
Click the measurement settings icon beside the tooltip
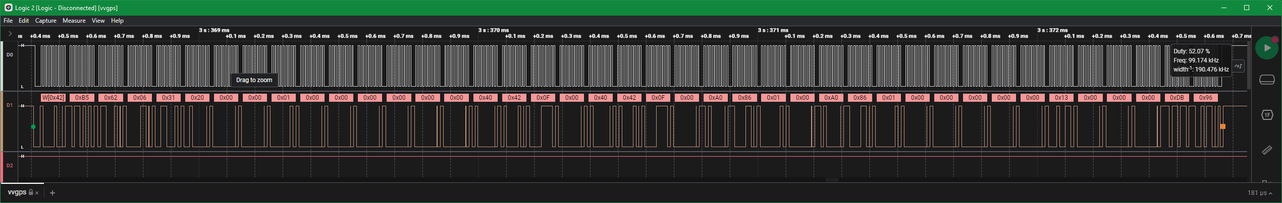click(1238, 66)
